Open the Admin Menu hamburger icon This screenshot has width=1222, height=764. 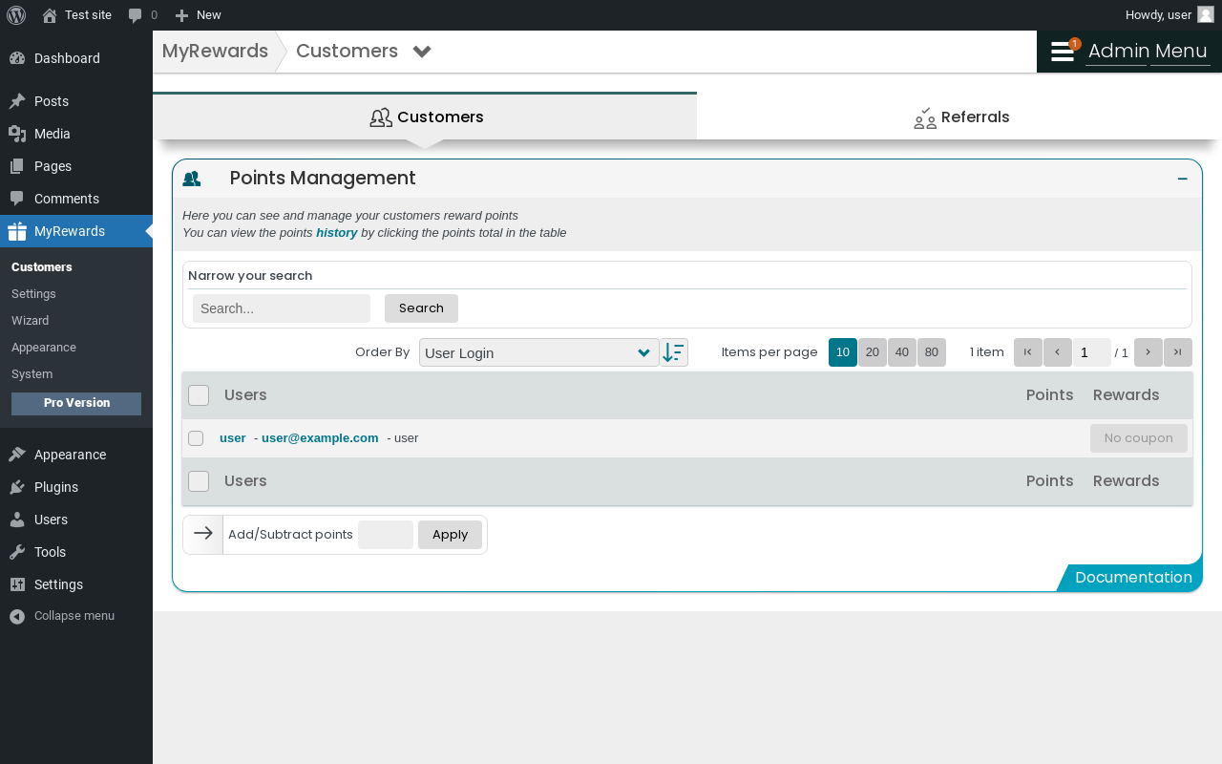(x=1063, y=52)
